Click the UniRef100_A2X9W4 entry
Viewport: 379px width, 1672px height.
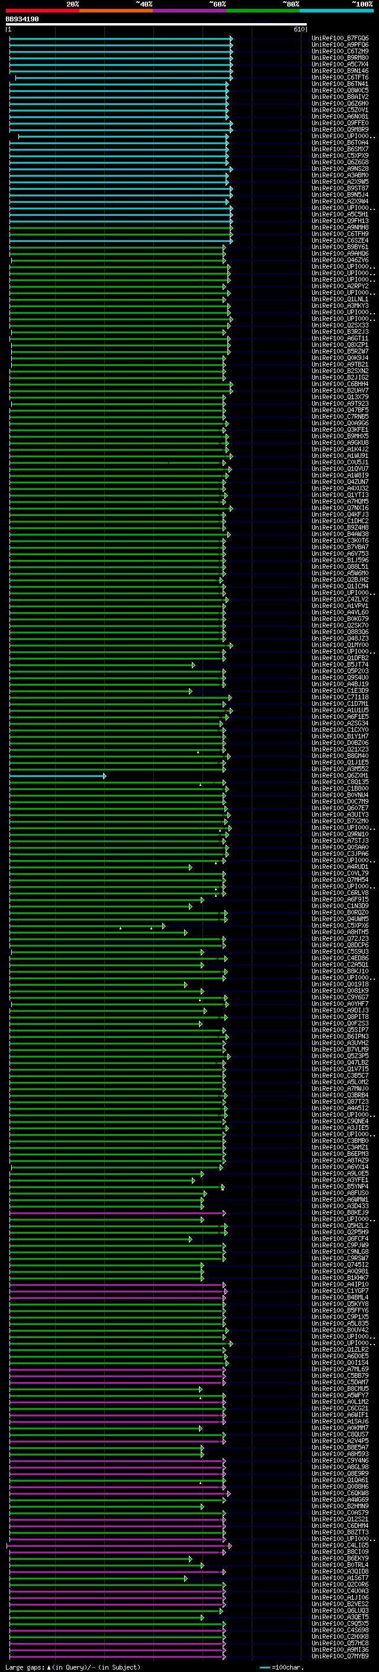pos(340,201)
